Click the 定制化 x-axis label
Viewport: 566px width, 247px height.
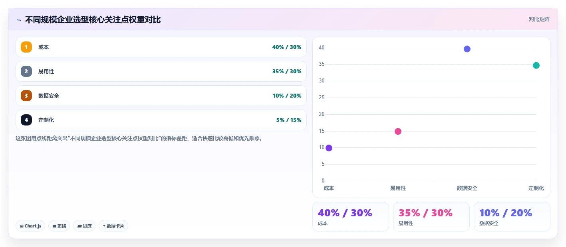click(x=536, y=188)
